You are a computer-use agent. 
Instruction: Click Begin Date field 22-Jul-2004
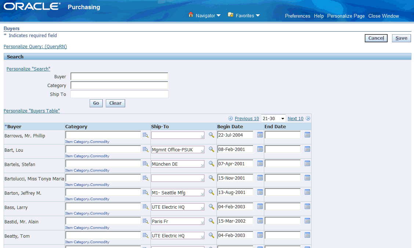235,135
